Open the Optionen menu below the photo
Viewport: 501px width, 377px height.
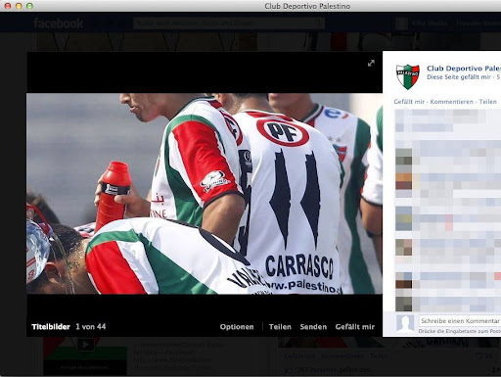237,327
